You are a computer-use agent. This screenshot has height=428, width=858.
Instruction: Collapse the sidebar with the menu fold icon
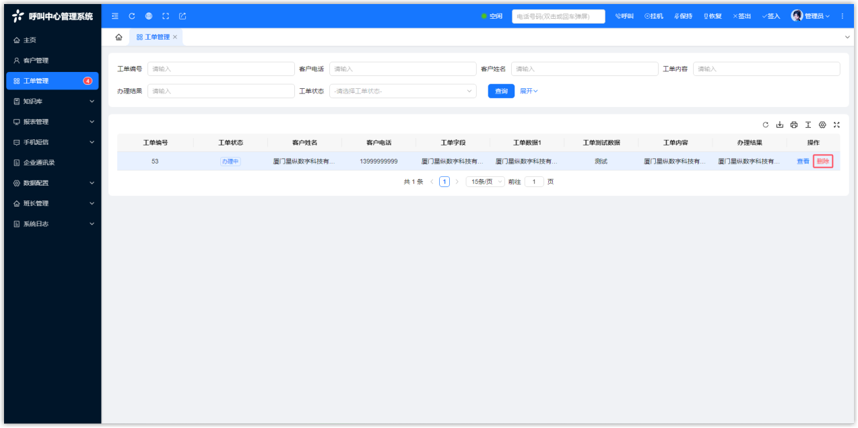[x=115, y=16]
